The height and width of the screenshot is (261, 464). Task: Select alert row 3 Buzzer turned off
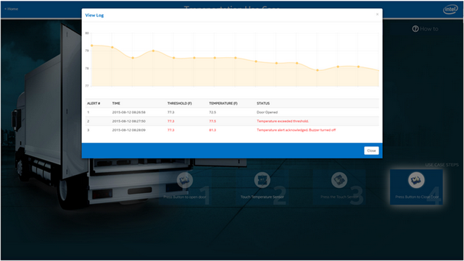click(232, 130)
